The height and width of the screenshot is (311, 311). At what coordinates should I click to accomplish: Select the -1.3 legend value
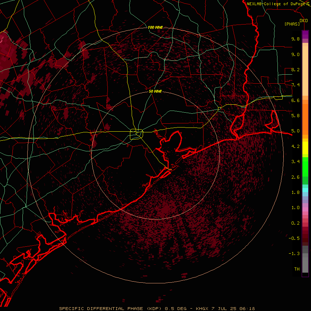[294, 254]
